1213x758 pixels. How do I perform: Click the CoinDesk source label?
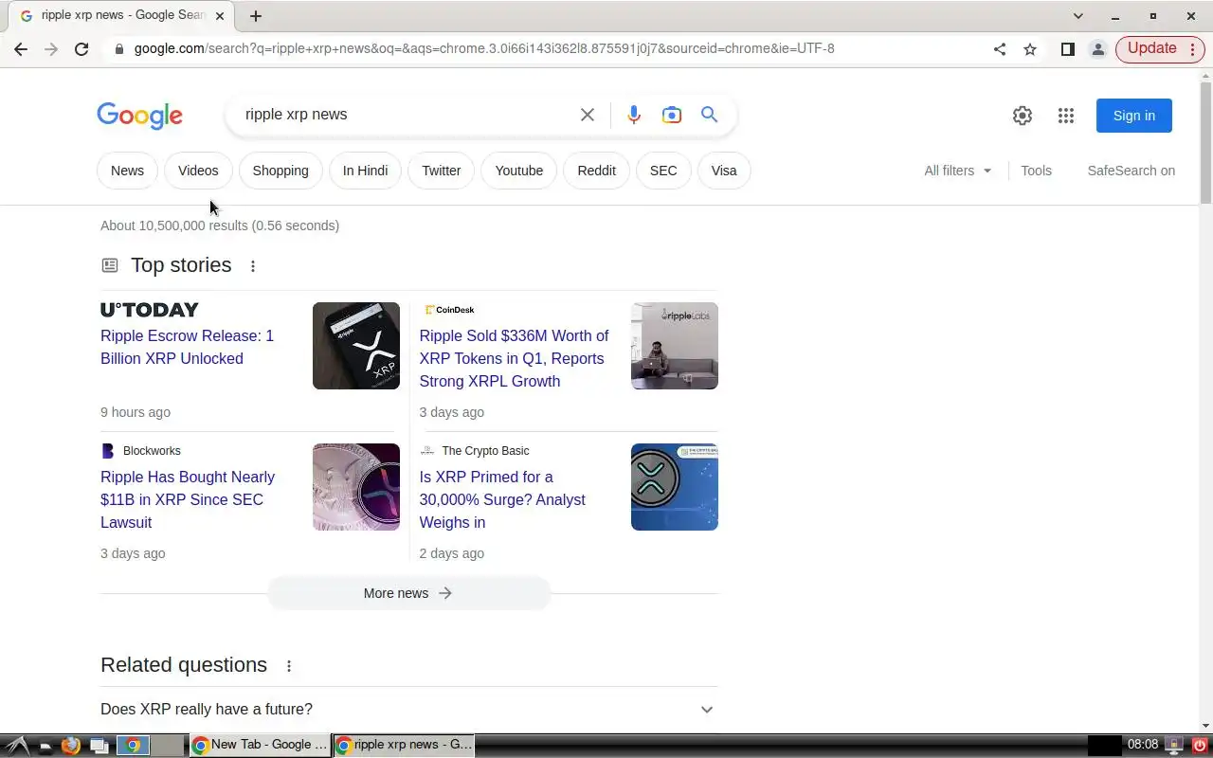coord(449,310)
